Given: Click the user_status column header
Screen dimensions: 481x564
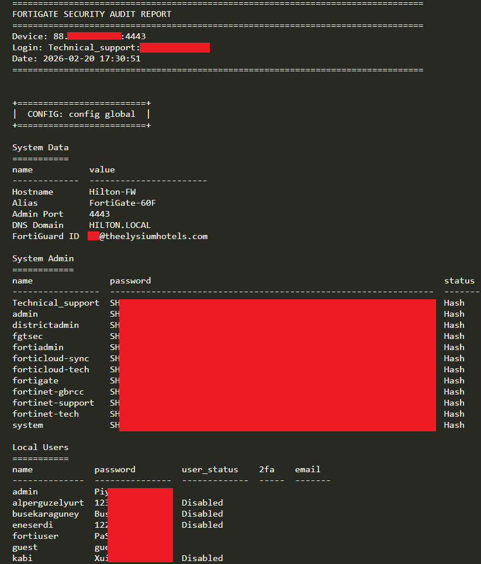Looking at the screenshot, I should coord(210,470).
